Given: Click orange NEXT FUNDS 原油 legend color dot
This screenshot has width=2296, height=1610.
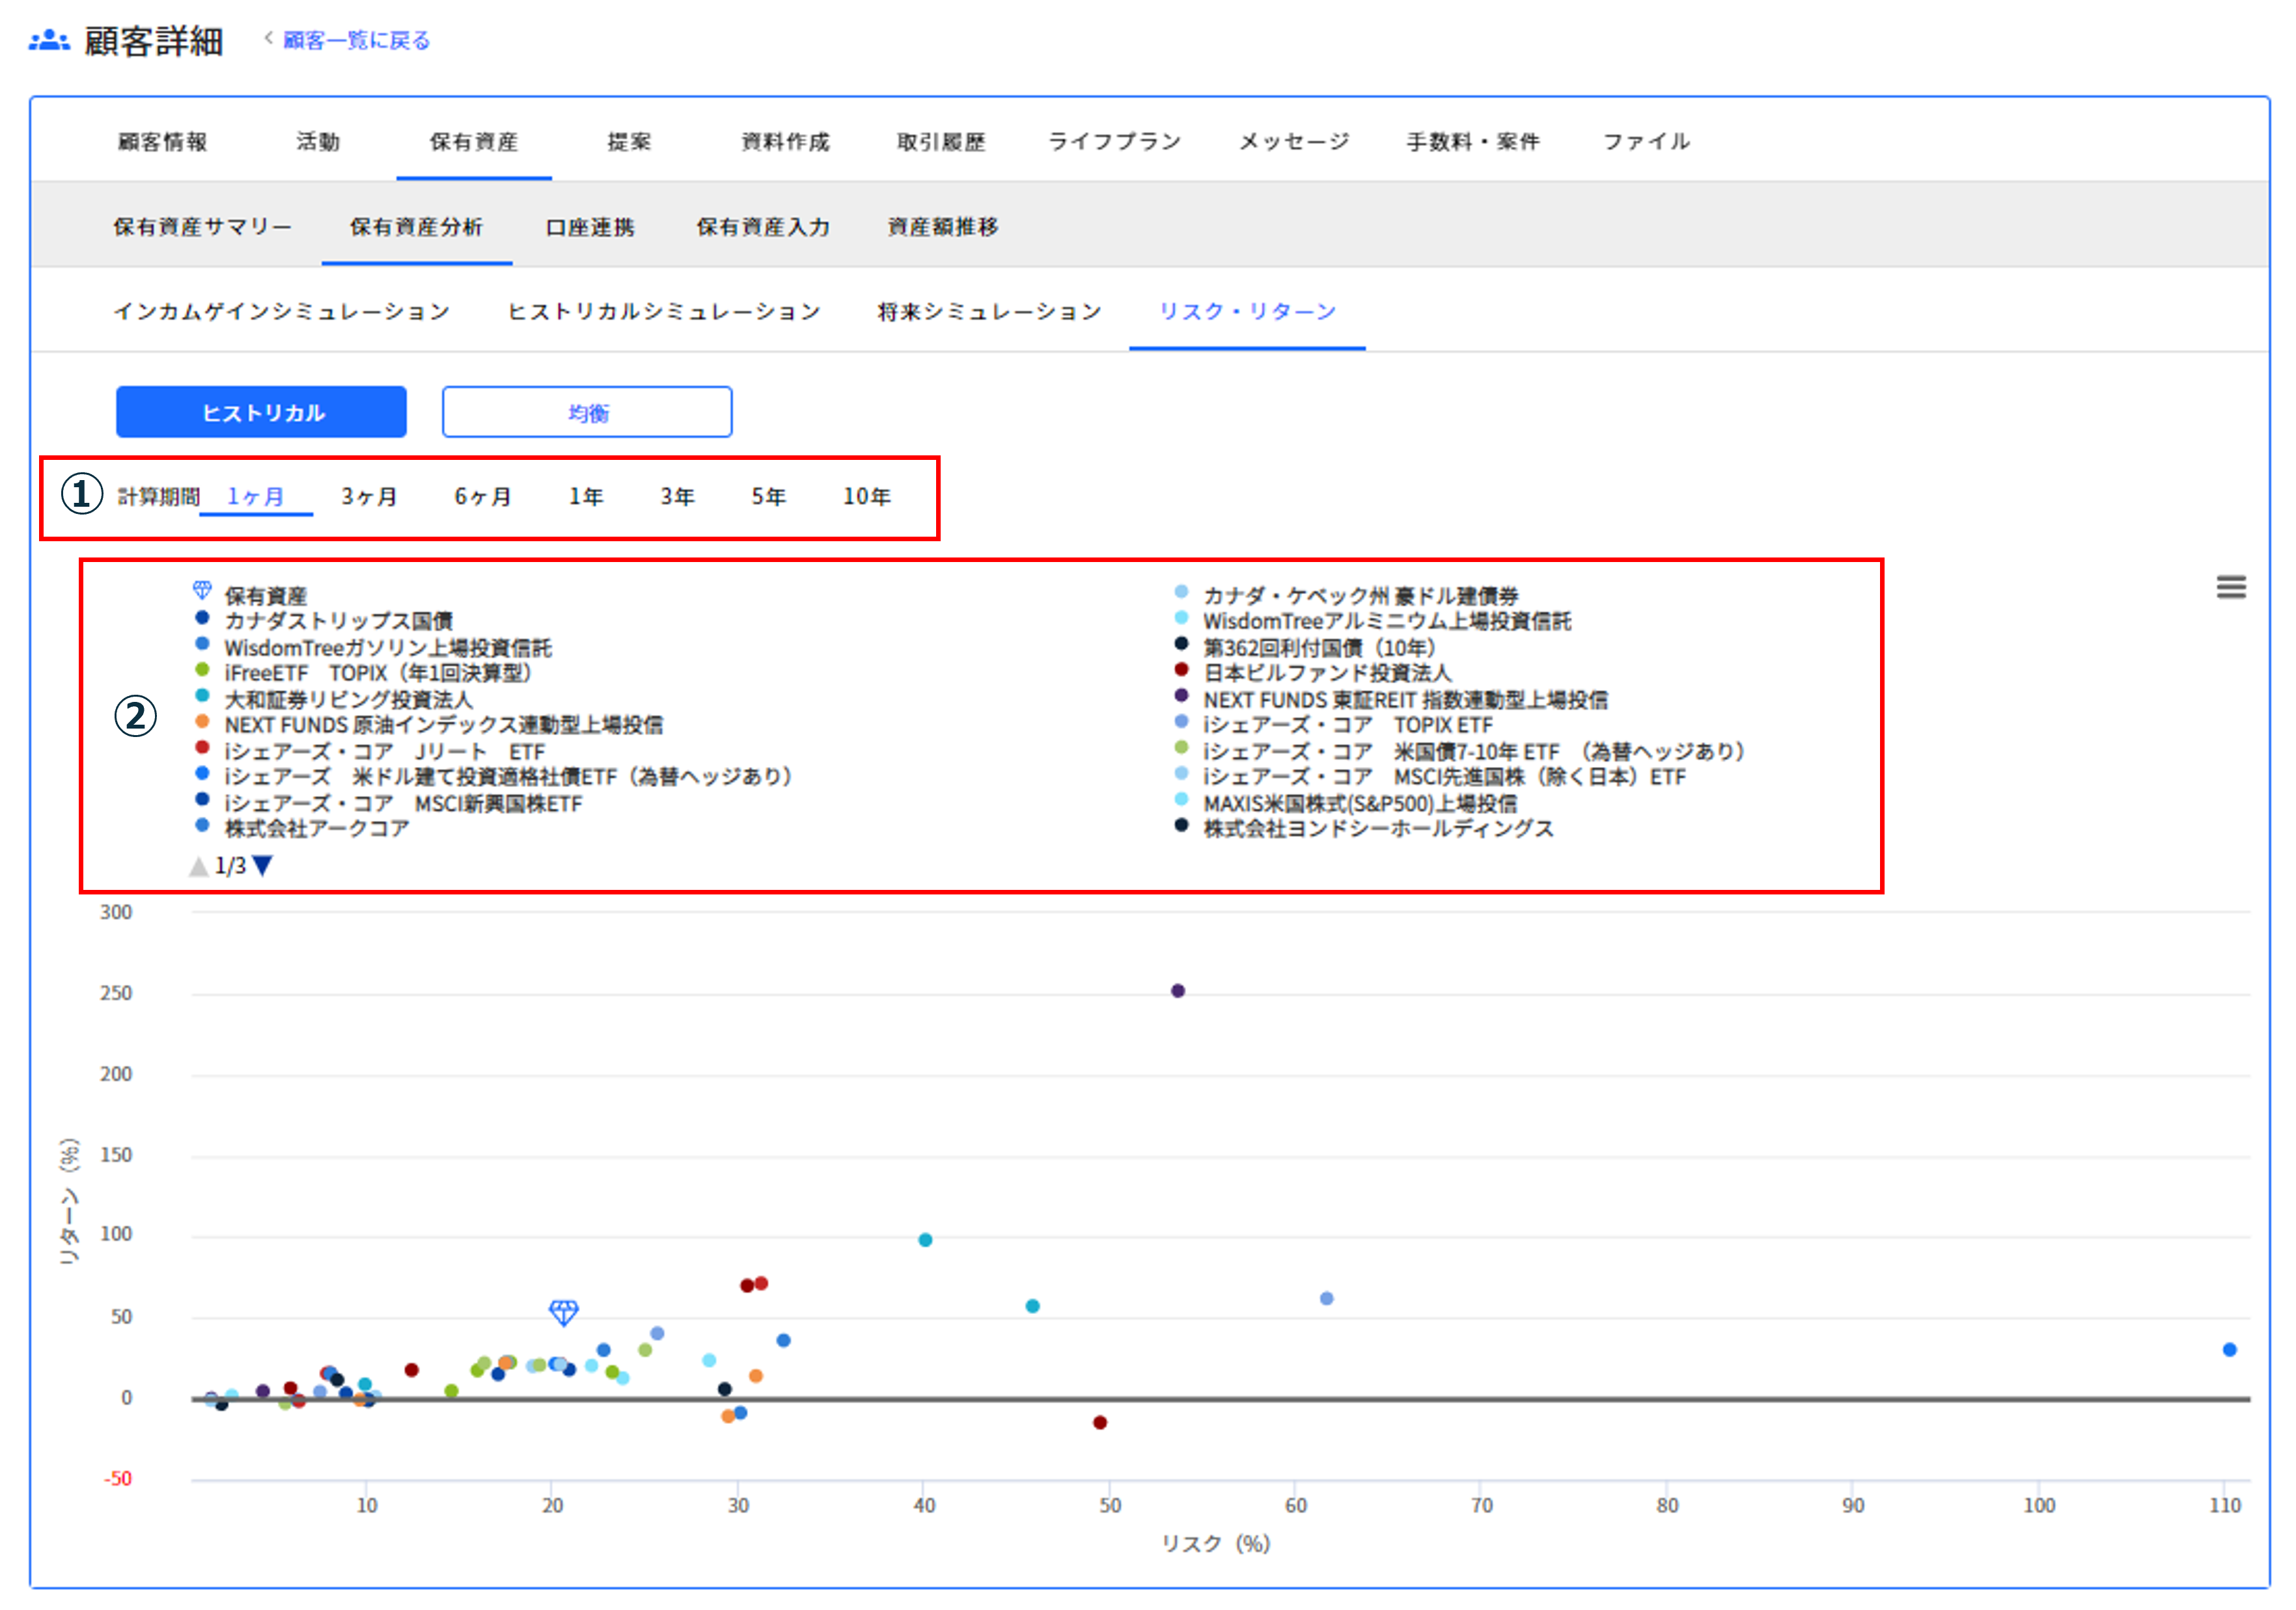Looking at the screenshot, I should (202, 721).
